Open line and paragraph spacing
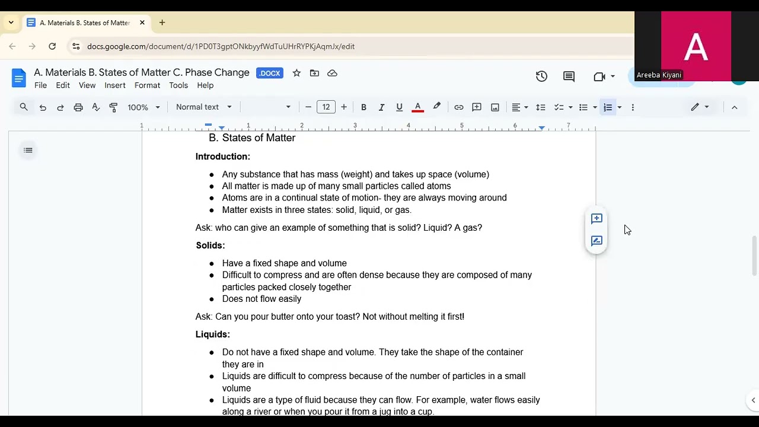 click(541, 107)
